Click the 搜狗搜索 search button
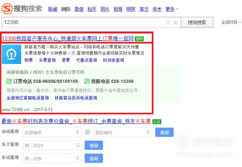The image size is (242, 167). click(197, 23)
